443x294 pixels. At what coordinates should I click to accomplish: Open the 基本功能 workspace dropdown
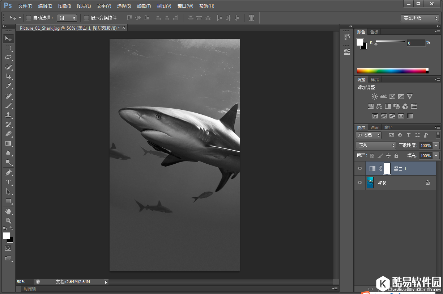[419, 18]
